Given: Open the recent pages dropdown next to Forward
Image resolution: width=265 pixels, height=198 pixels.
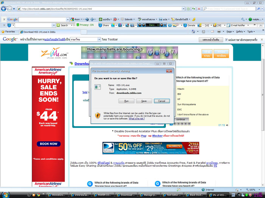Looking at the screenshot, I should (14, 9).
